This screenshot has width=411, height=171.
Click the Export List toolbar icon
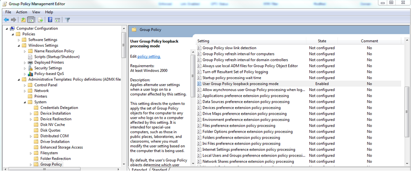40,20
